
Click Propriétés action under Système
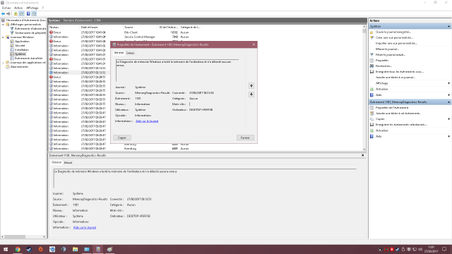(x=382, y=61)
